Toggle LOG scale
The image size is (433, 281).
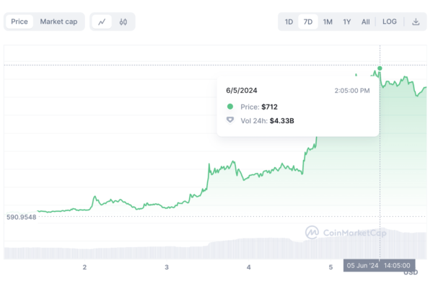pyautogui.click(x=390, y=22)
